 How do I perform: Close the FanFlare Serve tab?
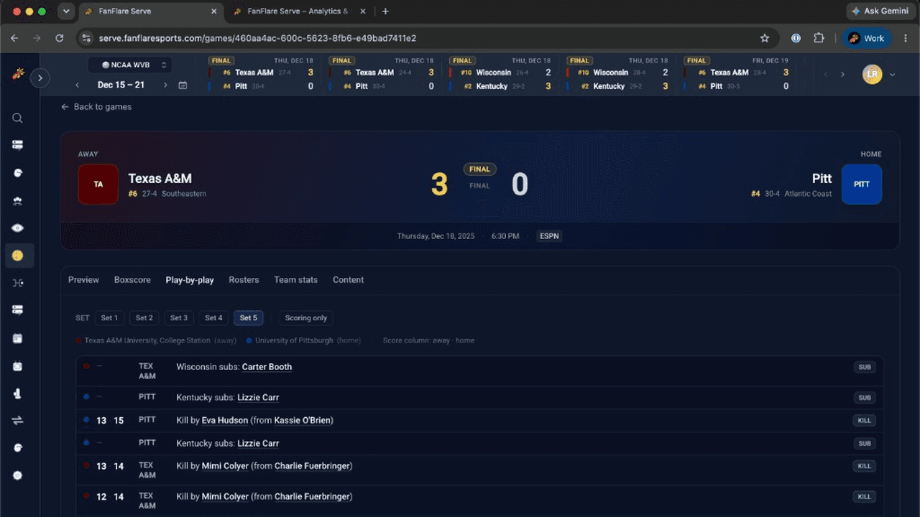[213, 11]
